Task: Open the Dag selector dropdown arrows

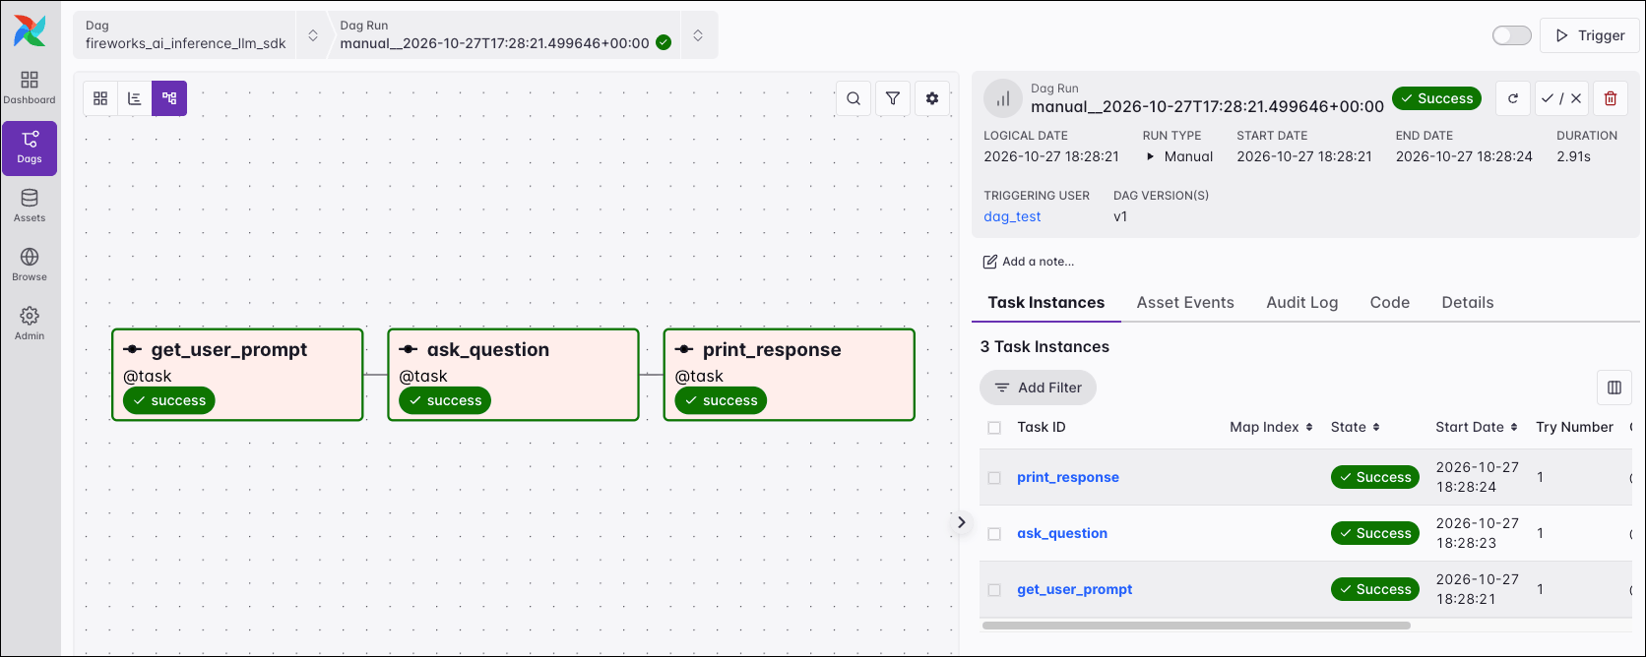Action: pos(313,35)
